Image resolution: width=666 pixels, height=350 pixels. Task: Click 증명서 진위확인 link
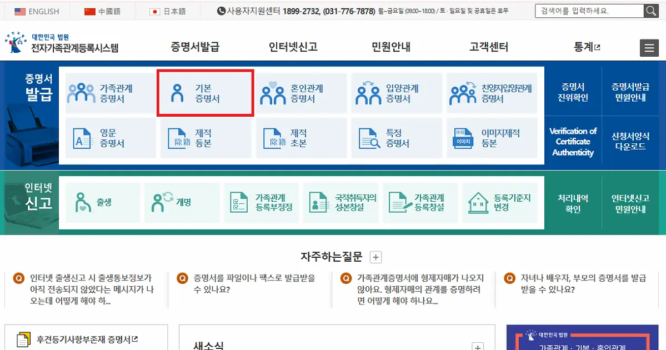pos(573,92)
